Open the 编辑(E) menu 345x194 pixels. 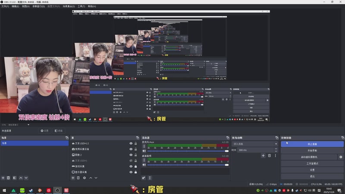click(15, 6)
